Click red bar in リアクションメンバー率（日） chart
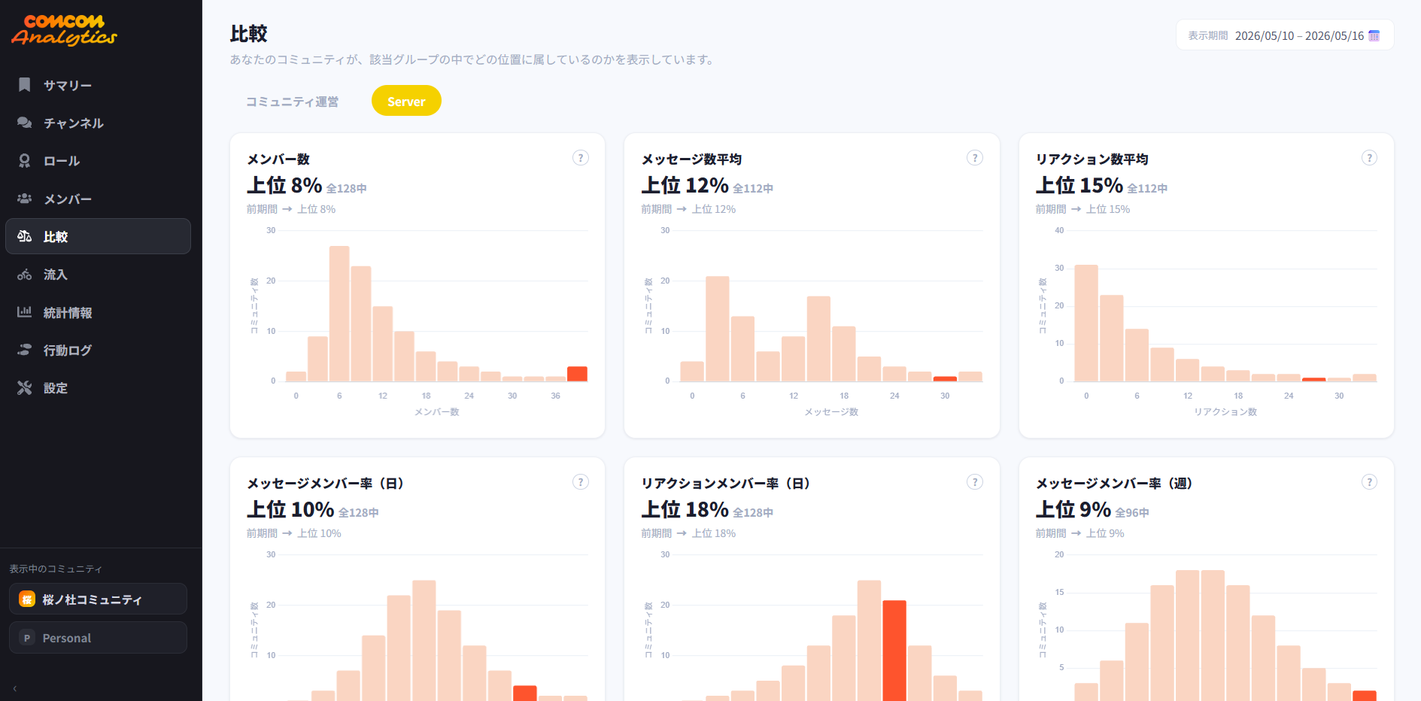This screenshot has height=701, width=1421. pyautogui.click(x=894, y=651)
